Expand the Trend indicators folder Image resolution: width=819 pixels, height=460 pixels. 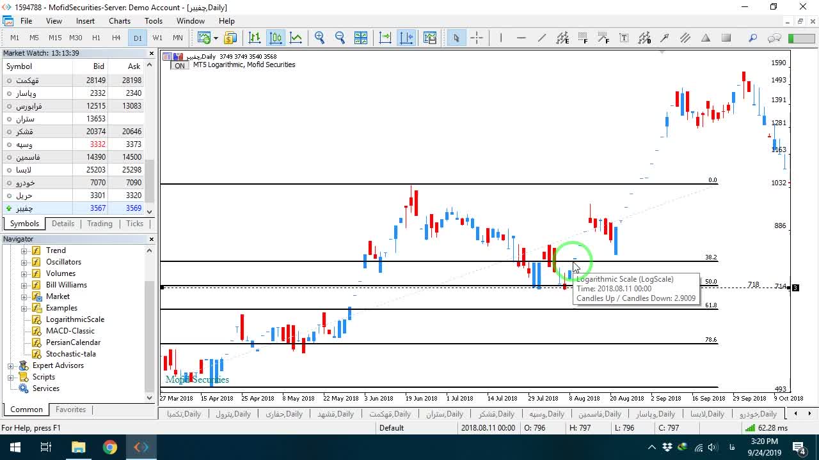point(24,250)
